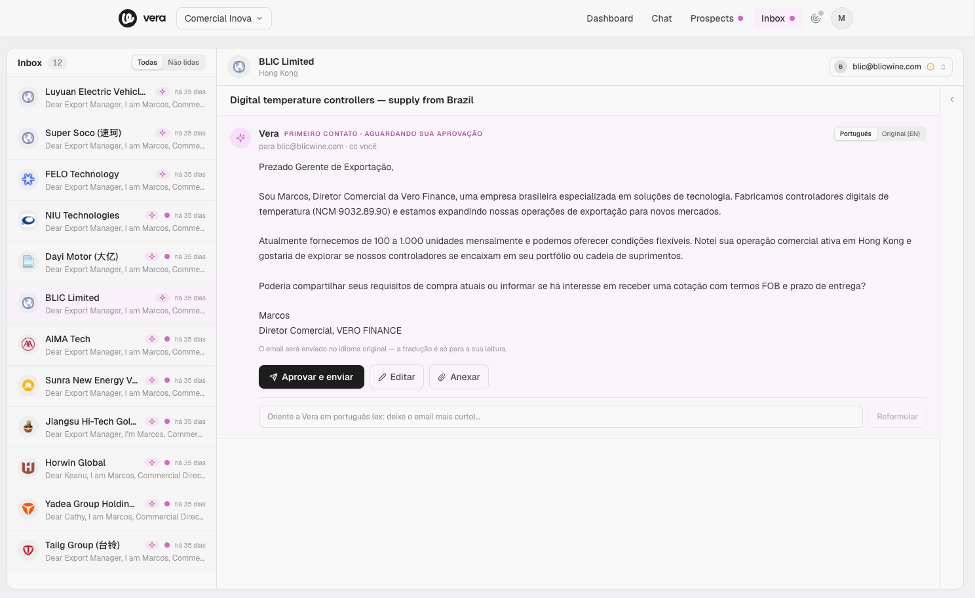Open blic@blicwine.com contact selector
Viewport: 975px width, 598px height.
click(891, 67)
